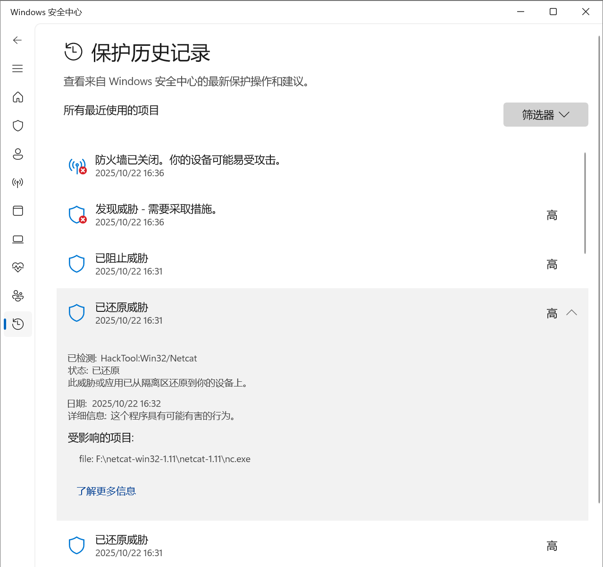Open Device performance & health heart icon
Screen dimensions: 603x567
(x=18, y=267)
